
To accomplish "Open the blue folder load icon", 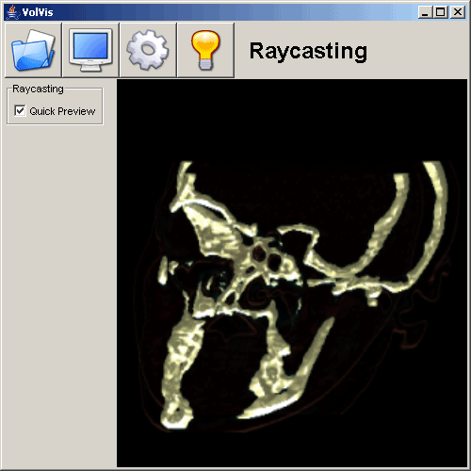I will 33,50.
